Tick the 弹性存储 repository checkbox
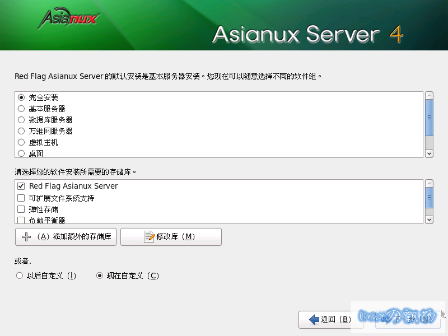The width and height of the screenshot is (448, 336). tap(21, 209)
